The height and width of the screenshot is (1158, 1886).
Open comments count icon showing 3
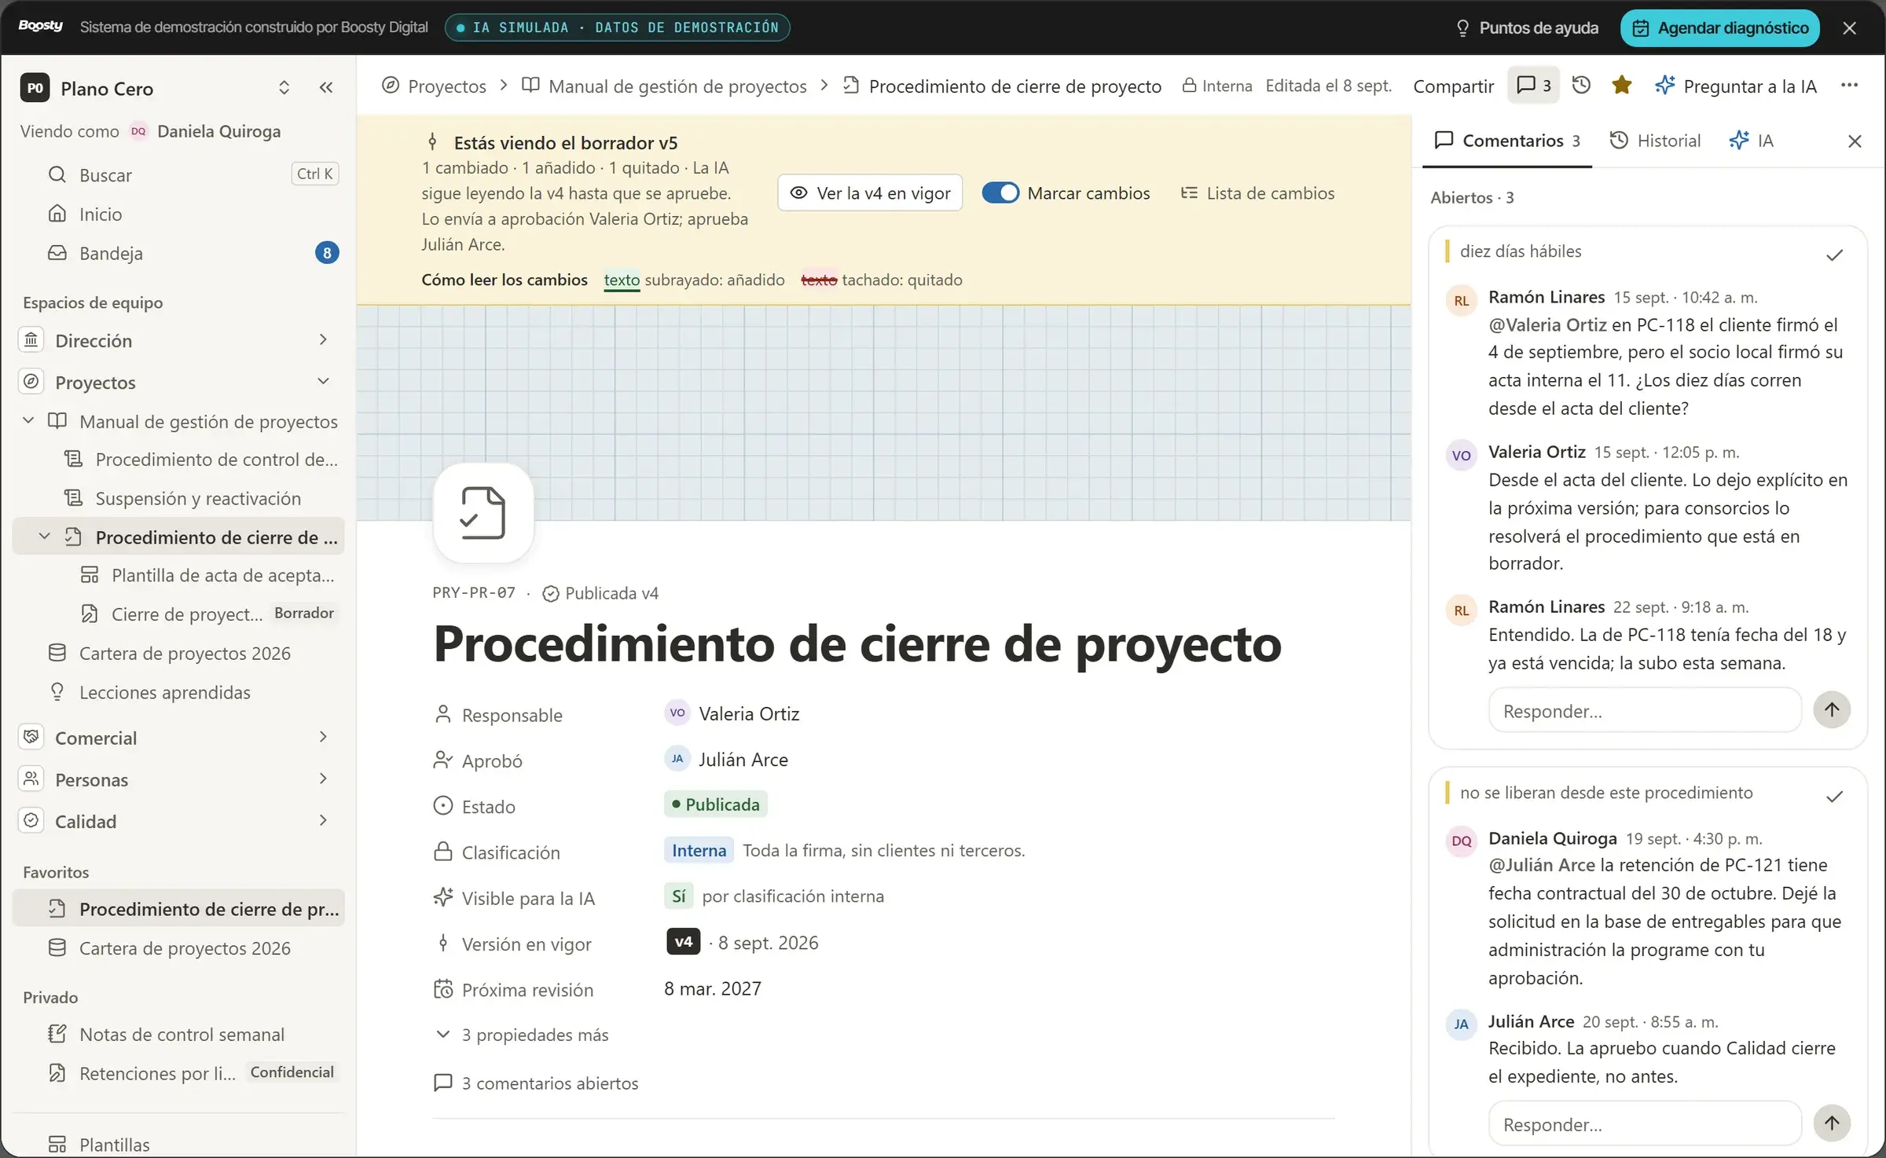[x=1533, y=85]
